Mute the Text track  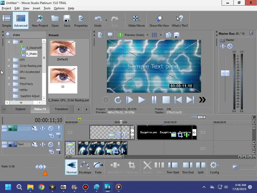[x=51, y=144]
